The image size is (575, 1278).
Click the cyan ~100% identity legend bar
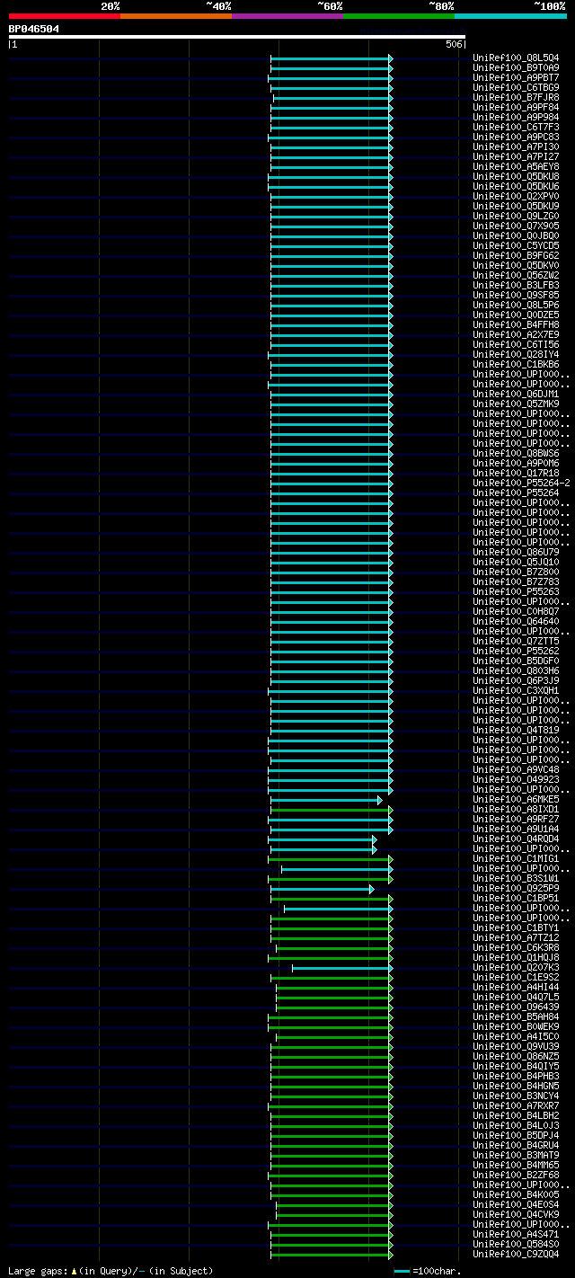point(509,15)
